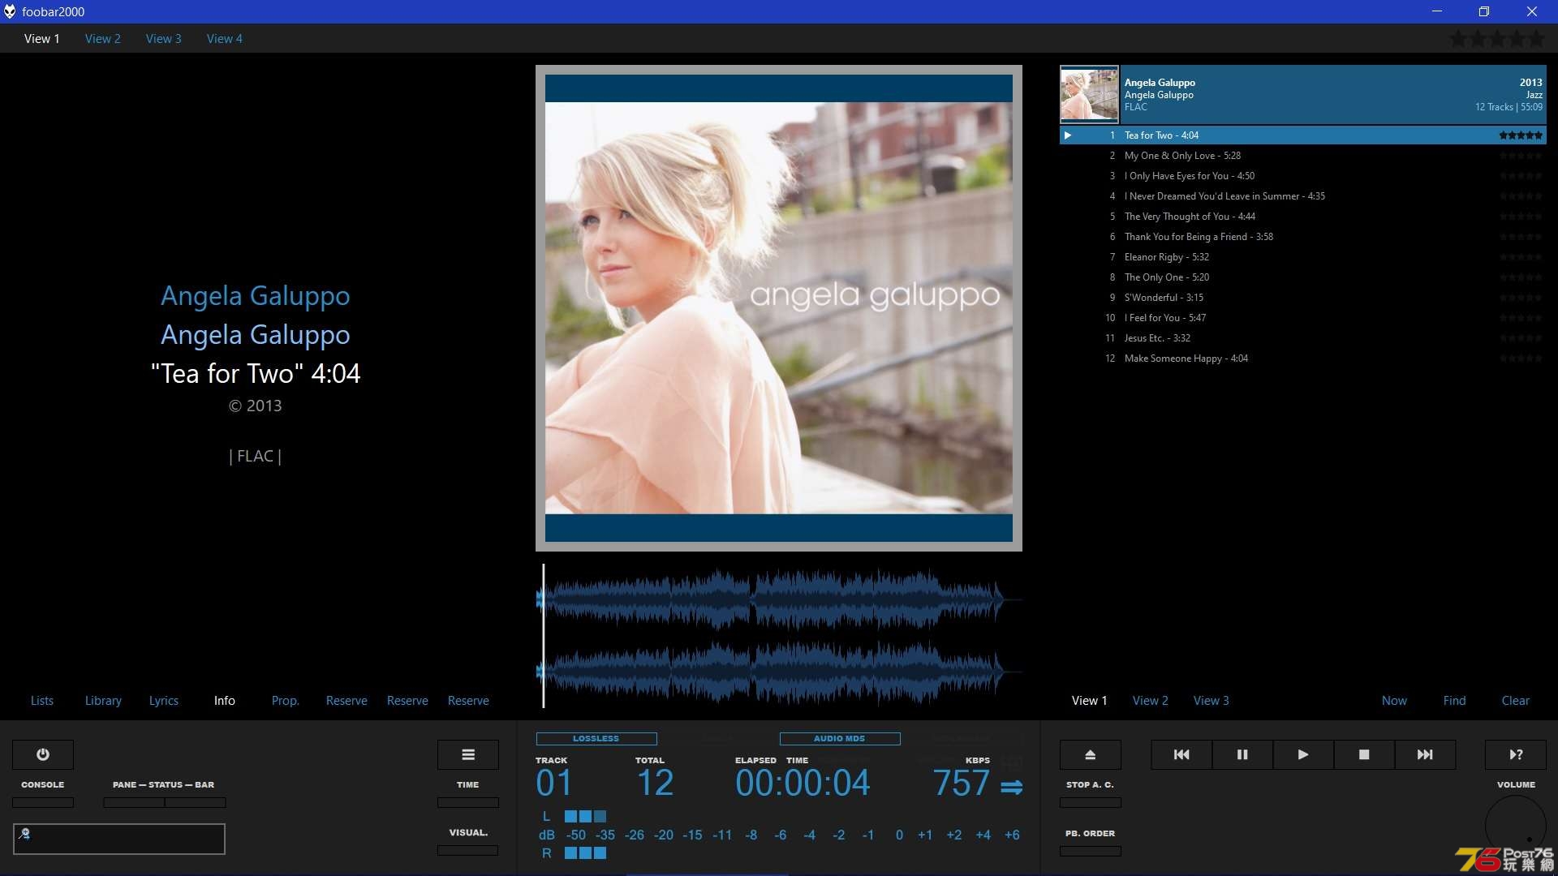Click the LOSSLESS indicator
The width and height of the screenshot is (1558, 876).
[596, 739]
